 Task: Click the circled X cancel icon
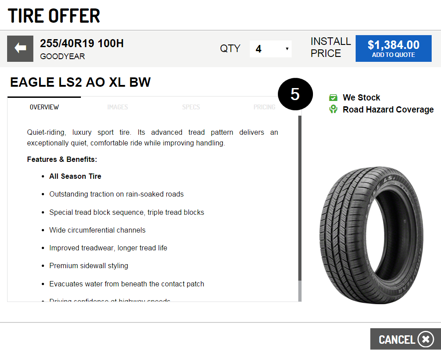pos(425,339)
